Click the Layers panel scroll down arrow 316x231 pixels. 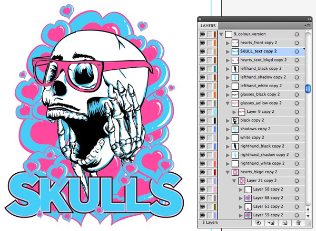click(308, 216)
